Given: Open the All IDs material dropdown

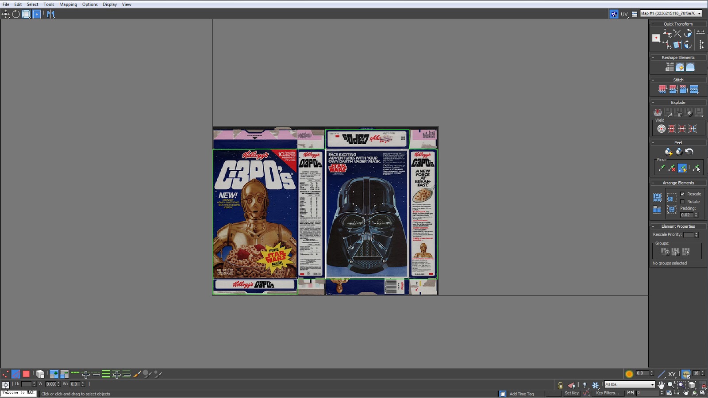Looking at the screenshot, I should pos(630,385).
